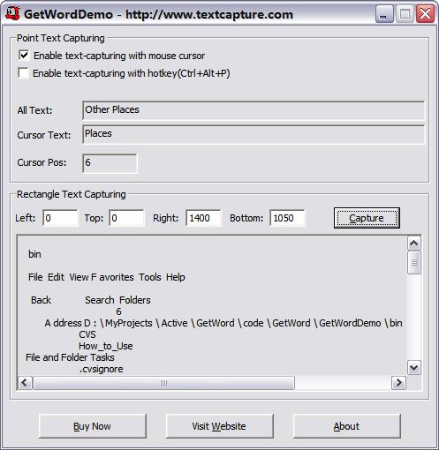Minimize the GetWordDemo window

pos(384,14)
